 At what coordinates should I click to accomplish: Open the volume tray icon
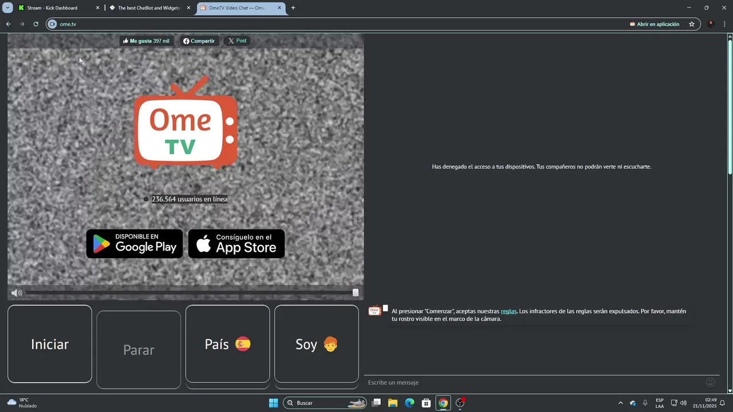[683, 403]
